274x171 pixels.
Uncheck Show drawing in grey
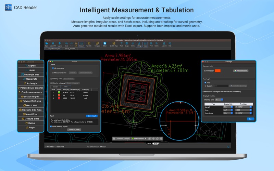click(x=51, y=127)
